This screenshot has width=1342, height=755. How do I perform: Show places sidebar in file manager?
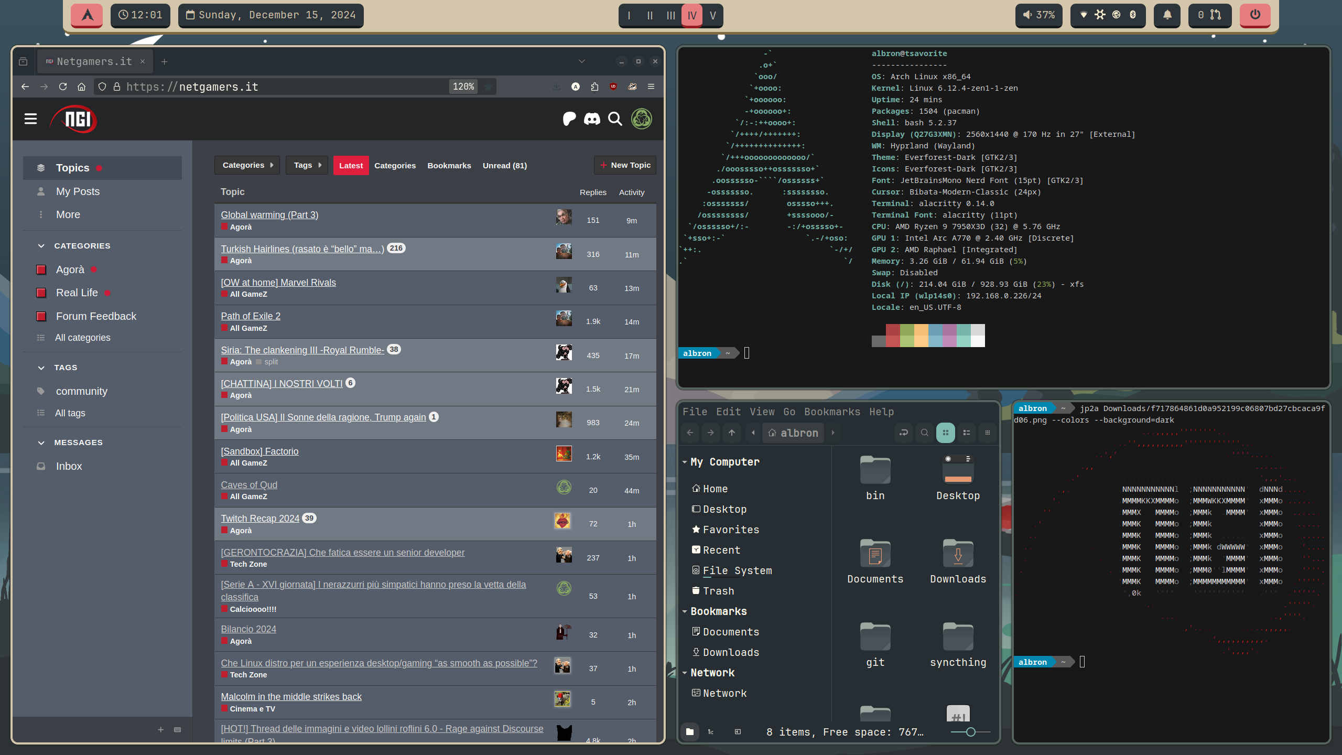point(690,731)
